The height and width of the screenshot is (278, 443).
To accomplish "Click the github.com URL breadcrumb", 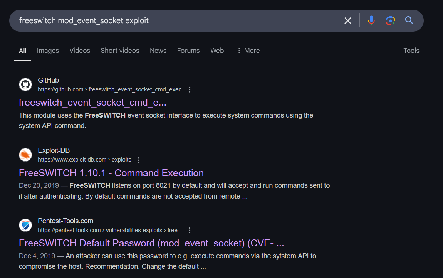I will click(110, 90).
